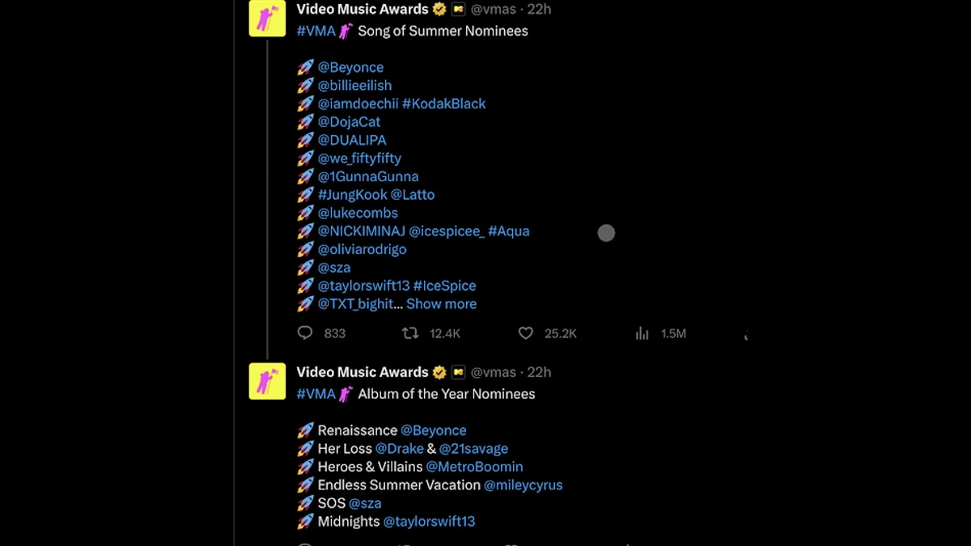
Task: Expand the tweet with Show more
Action: [x=441, y=304]
